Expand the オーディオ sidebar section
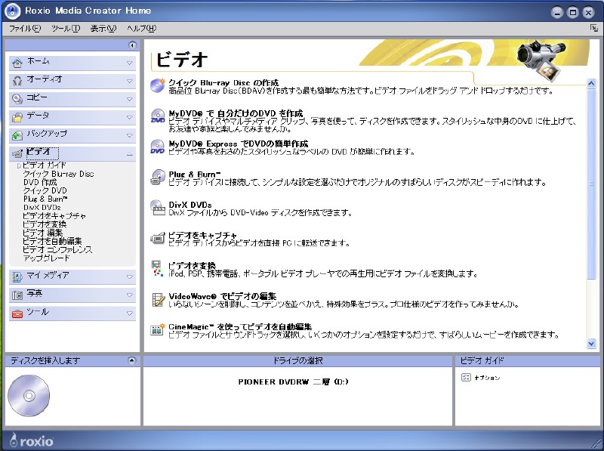The width and height of the screenshot is (604, 451). click(x=129, y=80)
